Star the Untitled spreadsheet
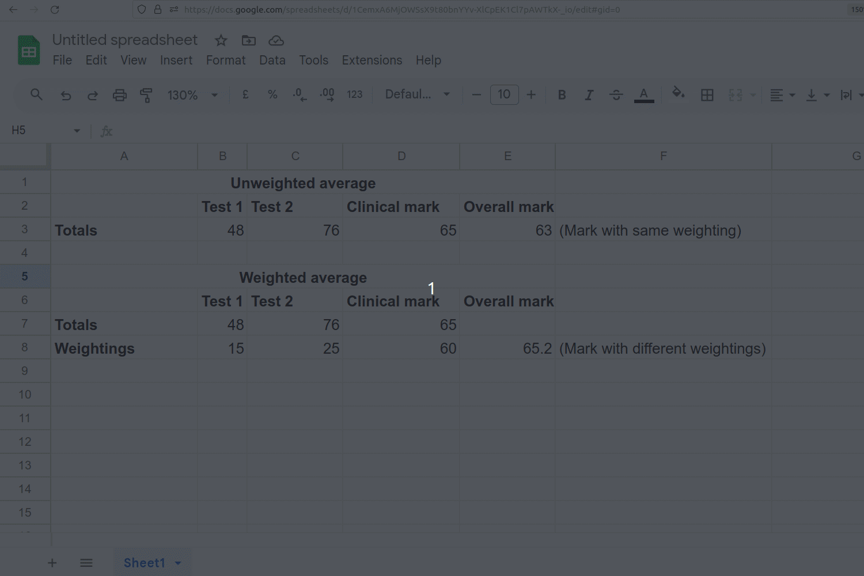The image size is (864, 576). tap(221, 40)
